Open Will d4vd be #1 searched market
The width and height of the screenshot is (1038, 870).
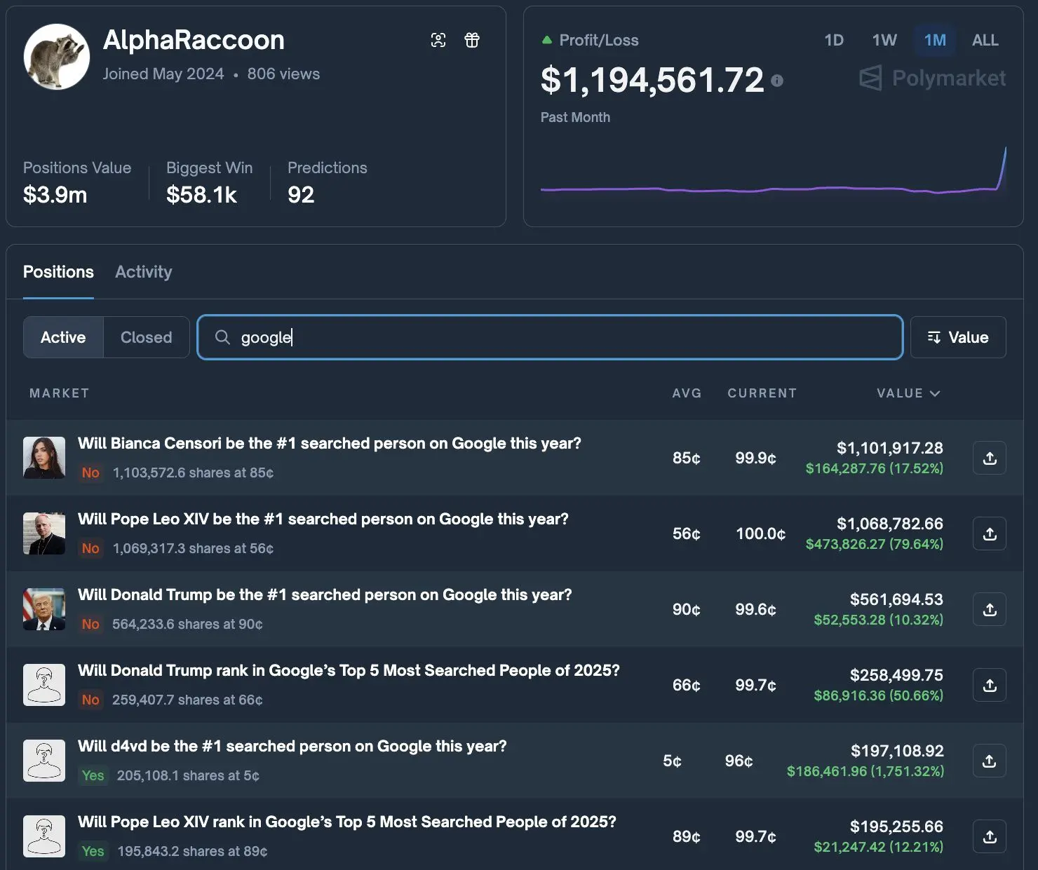pyautogui.click(x=292, y=746)
